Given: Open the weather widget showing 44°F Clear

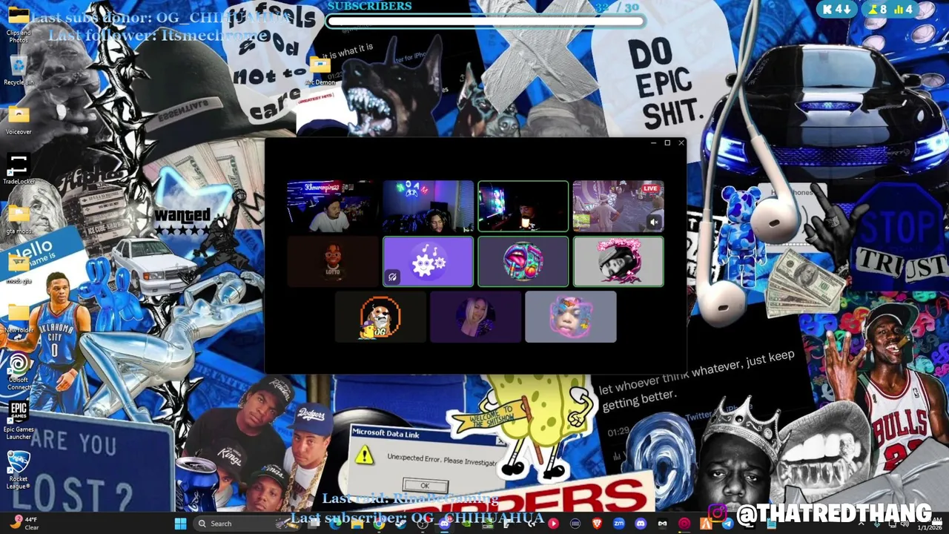Looking at the screenshot, I should click(x=24, y=524).
